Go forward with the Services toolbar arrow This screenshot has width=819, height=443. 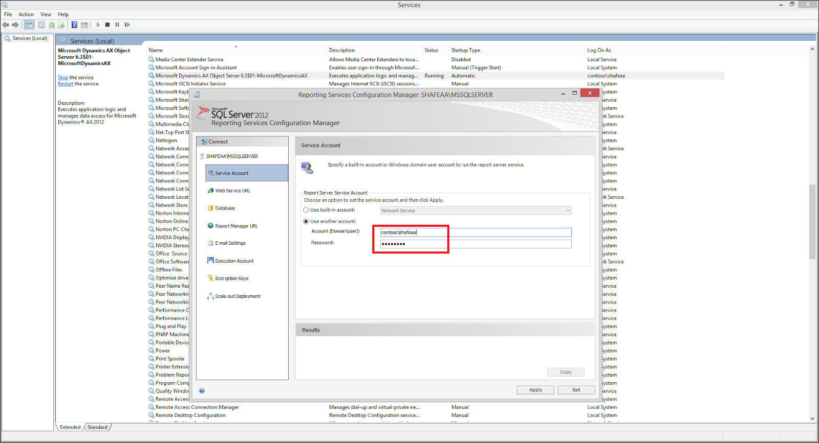15,25
